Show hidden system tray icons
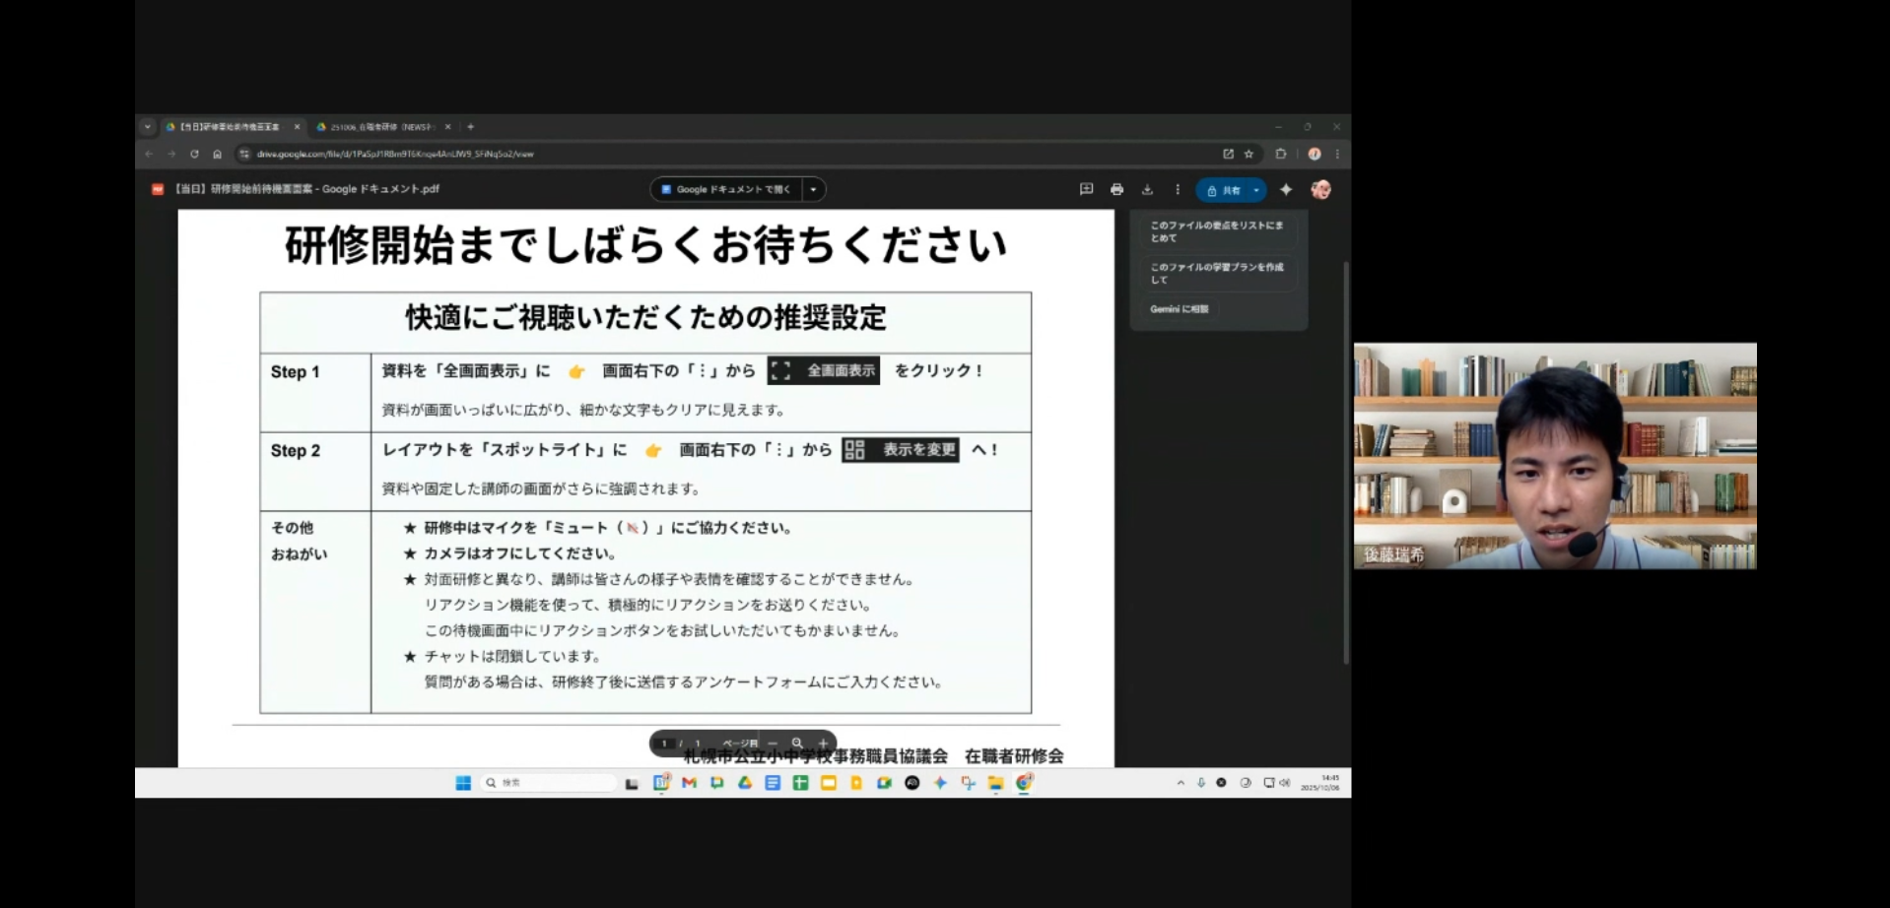1890x908 pixels. [1181, 783]
